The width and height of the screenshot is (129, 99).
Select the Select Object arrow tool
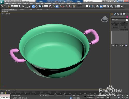(20, 6)
